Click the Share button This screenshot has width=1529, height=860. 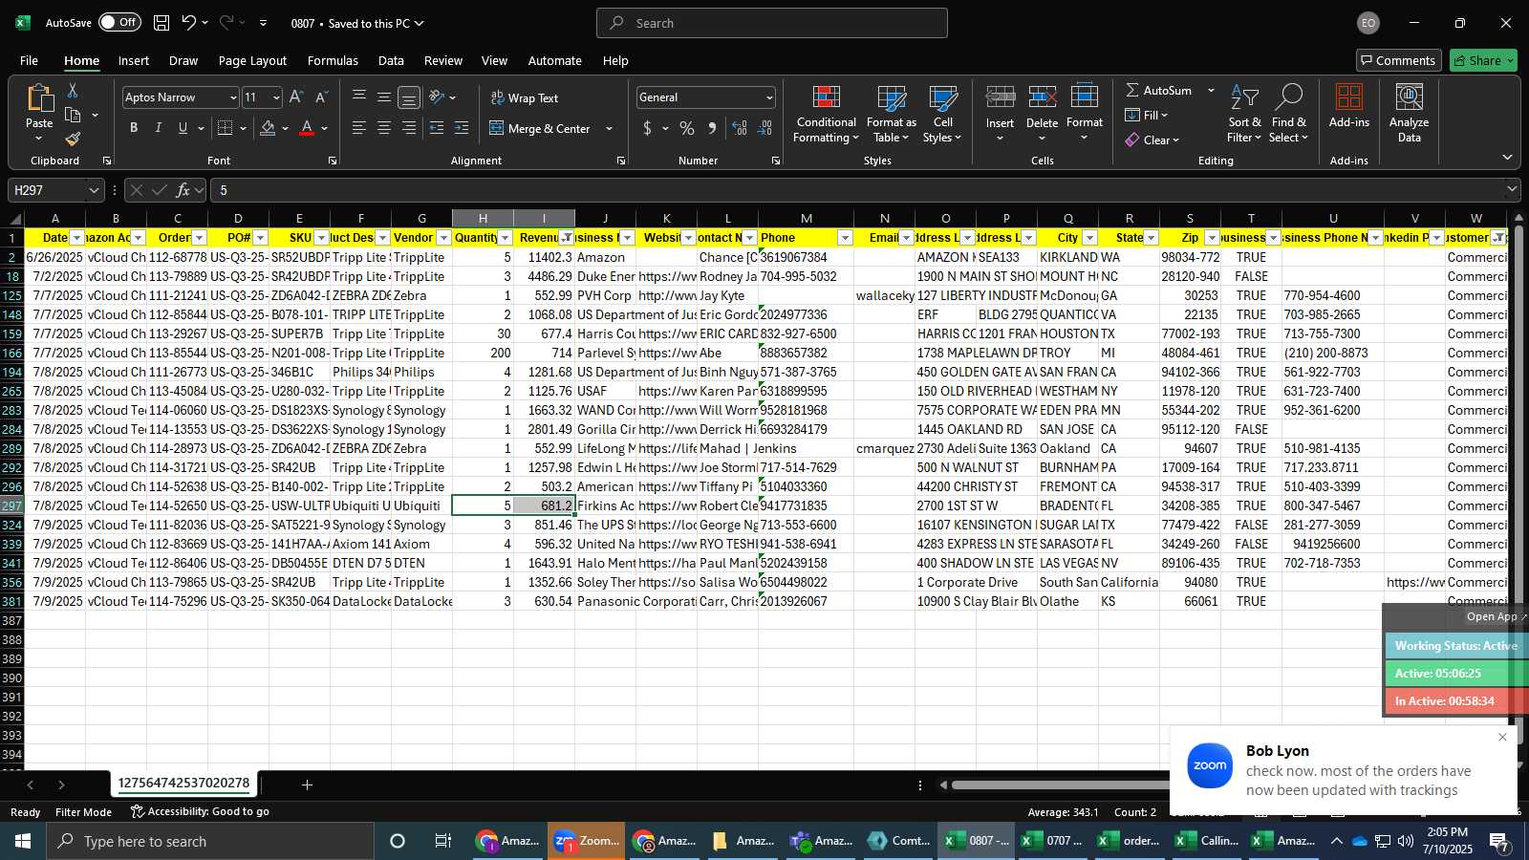(1483, 60)
